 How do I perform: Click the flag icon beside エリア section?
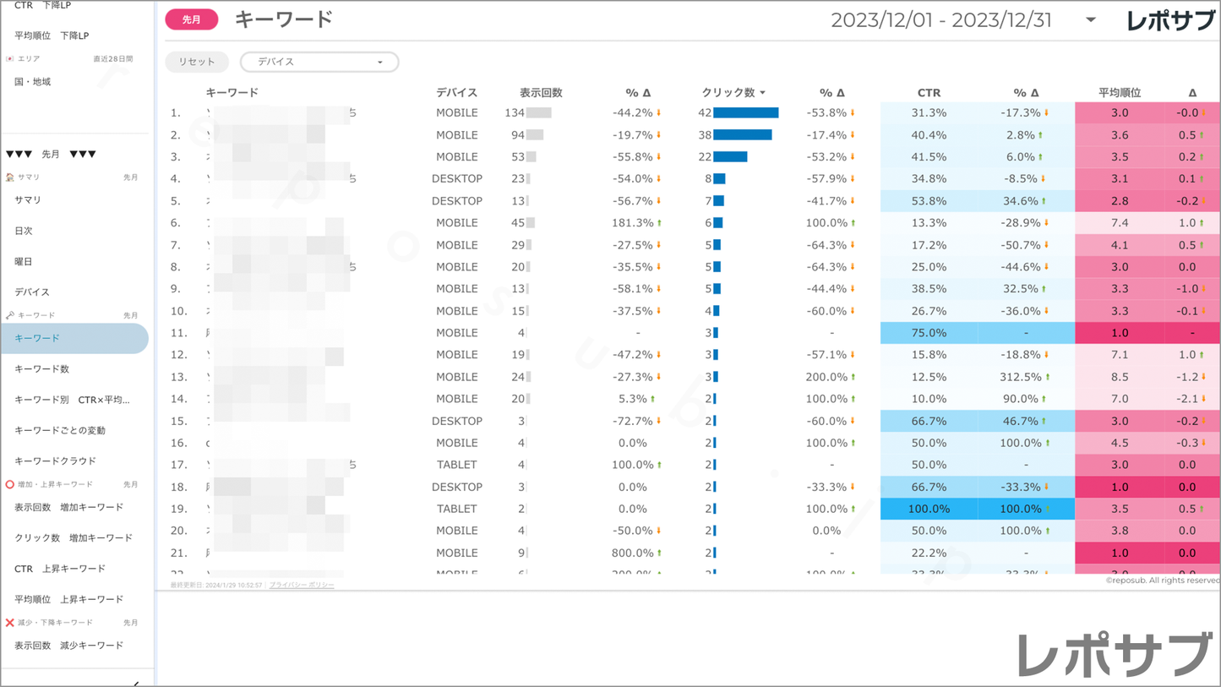[x=10, y=59]
